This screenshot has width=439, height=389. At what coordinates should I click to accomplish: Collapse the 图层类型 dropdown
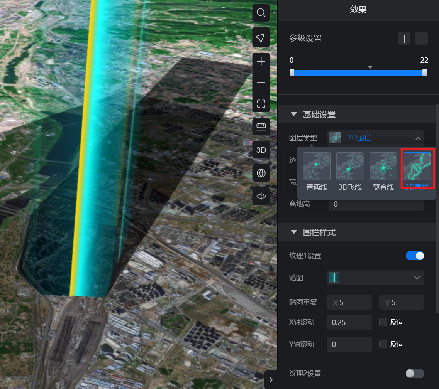(x=375, y=138)
